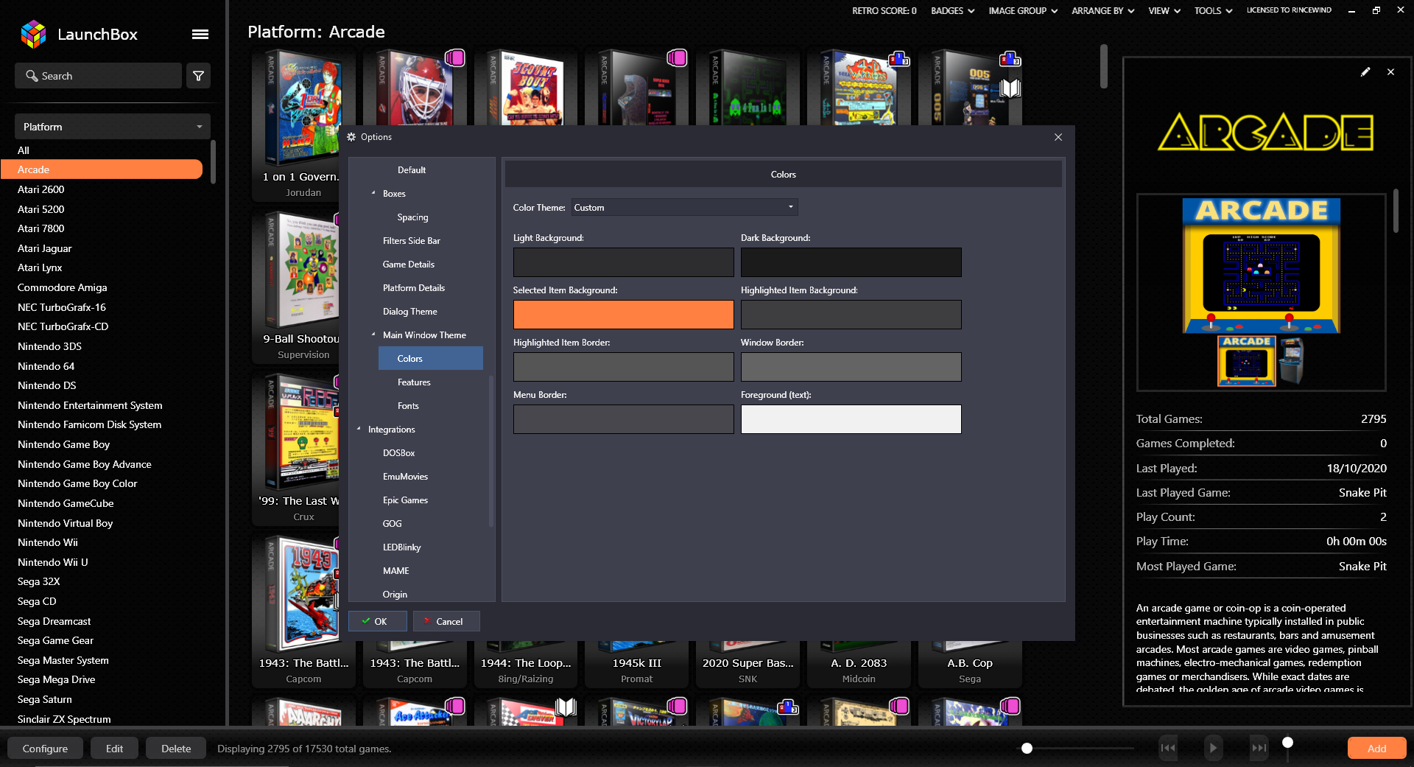Image resolution: width=1414 pixels, height=767 pixels.
Task: Click the volume slider knob
Action: pyautogui.click(x=1287, y=743)
